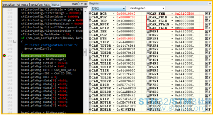Select the CAN_TSR value 0x1C000000
Image resolution: width=214 pixels, height=116 pixels.
(126, 21)
